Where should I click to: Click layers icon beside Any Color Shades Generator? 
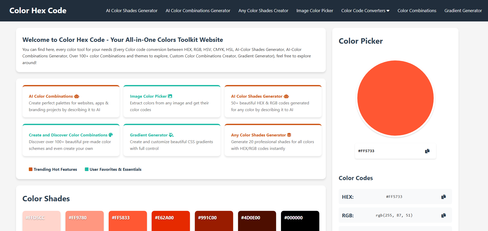click(x=289, y=135)
